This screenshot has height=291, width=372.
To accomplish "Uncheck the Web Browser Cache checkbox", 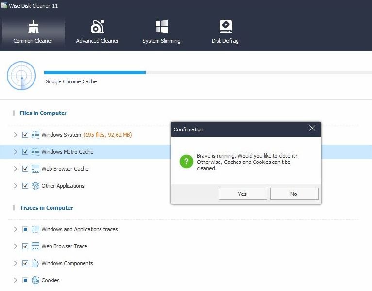I will (x=25, y=169).
